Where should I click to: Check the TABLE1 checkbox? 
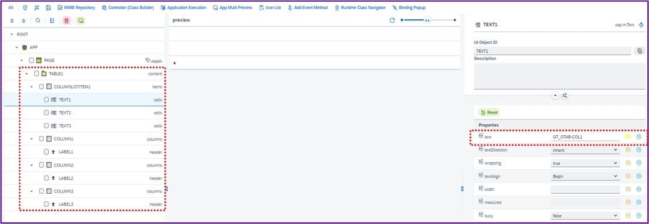[x=36, y=73]
